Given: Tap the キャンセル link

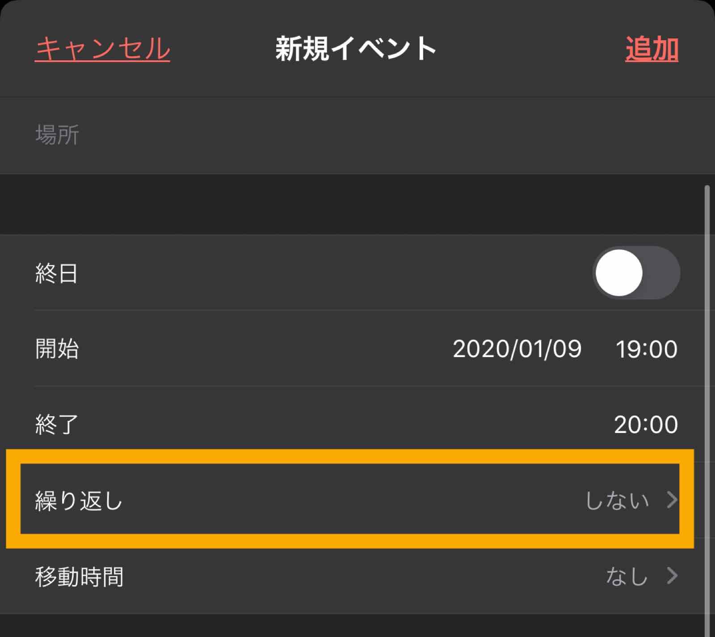Looking at the screenshot, I should pos(102,48).
